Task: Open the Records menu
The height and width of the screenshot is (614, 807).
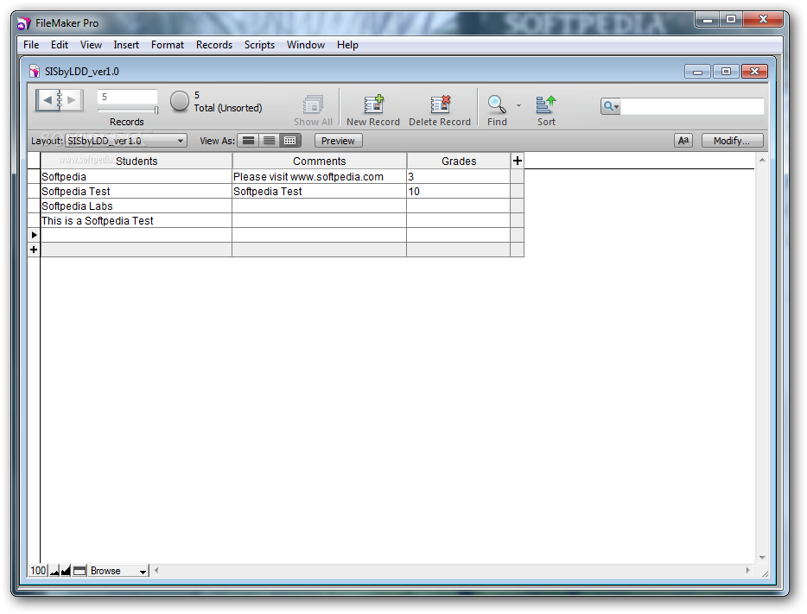Action: point(214,45)
